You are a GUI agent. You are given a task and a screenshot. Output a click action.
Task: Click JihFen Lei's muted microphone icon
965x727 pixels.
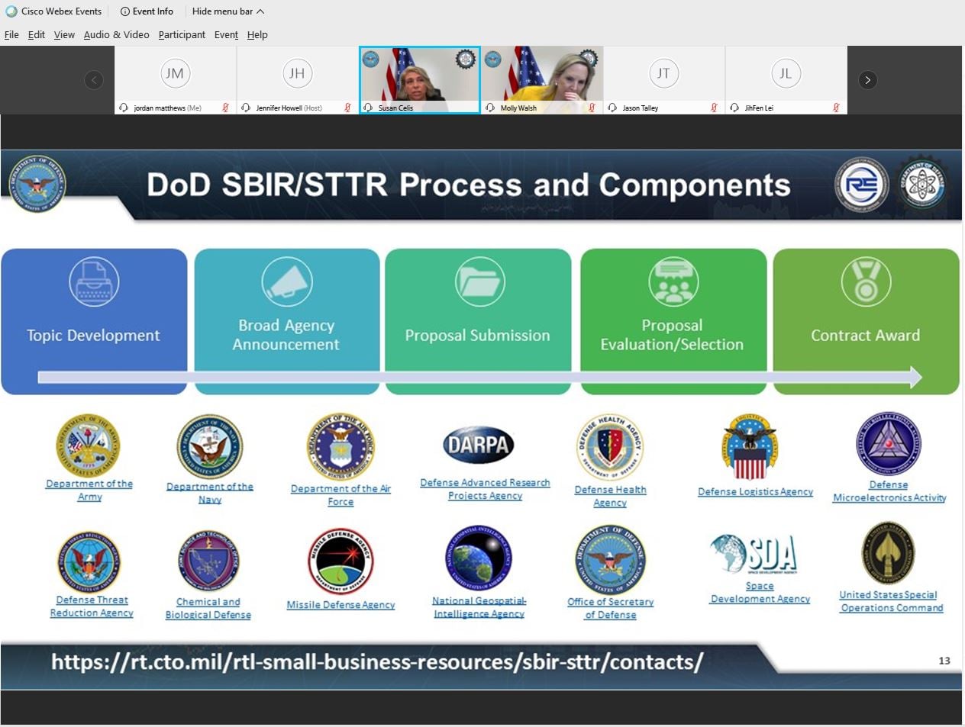836,108
